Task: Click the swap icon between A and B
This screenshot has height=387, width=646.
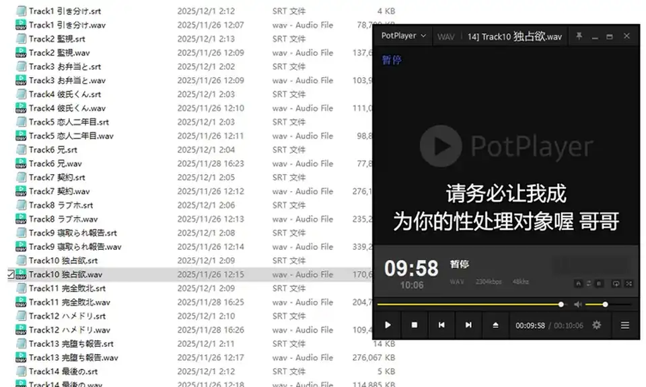Action: (x=589, y=284)
